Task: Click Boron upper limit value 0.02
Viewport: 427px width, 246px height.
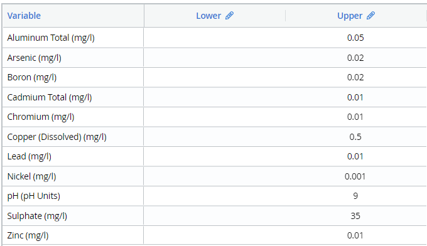Action: click(355, 77)
